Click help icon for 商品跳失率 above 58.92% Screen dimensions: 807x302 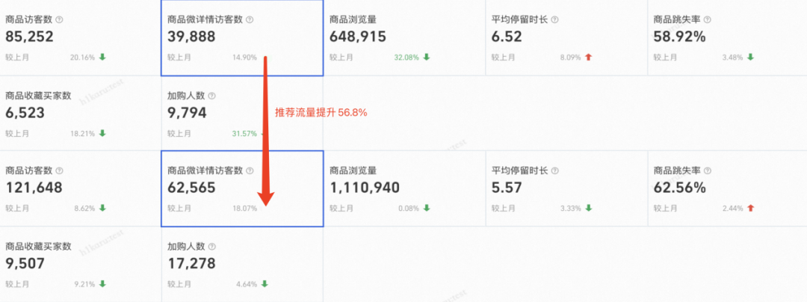click(708, 19)
